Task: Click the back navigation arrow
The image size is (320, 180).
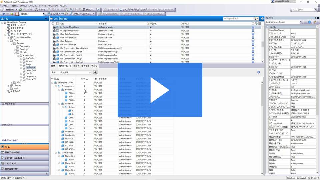Action: click(3, 14)
